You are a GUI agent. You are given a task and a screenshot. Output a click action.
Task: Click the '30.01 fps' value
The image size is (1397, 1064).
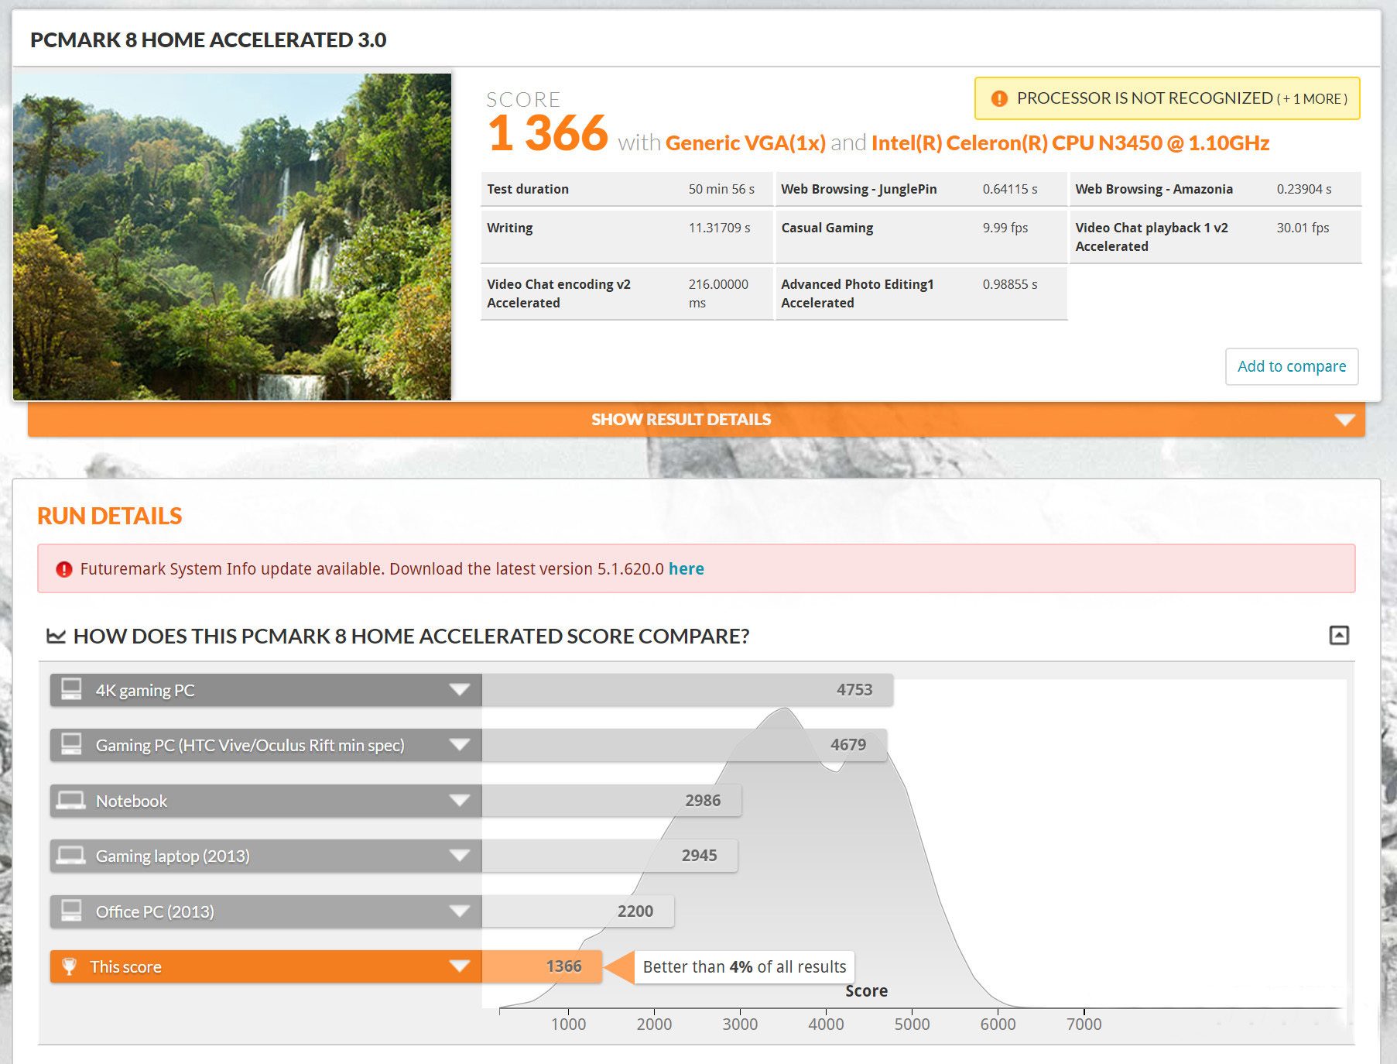click(1303, 228)
